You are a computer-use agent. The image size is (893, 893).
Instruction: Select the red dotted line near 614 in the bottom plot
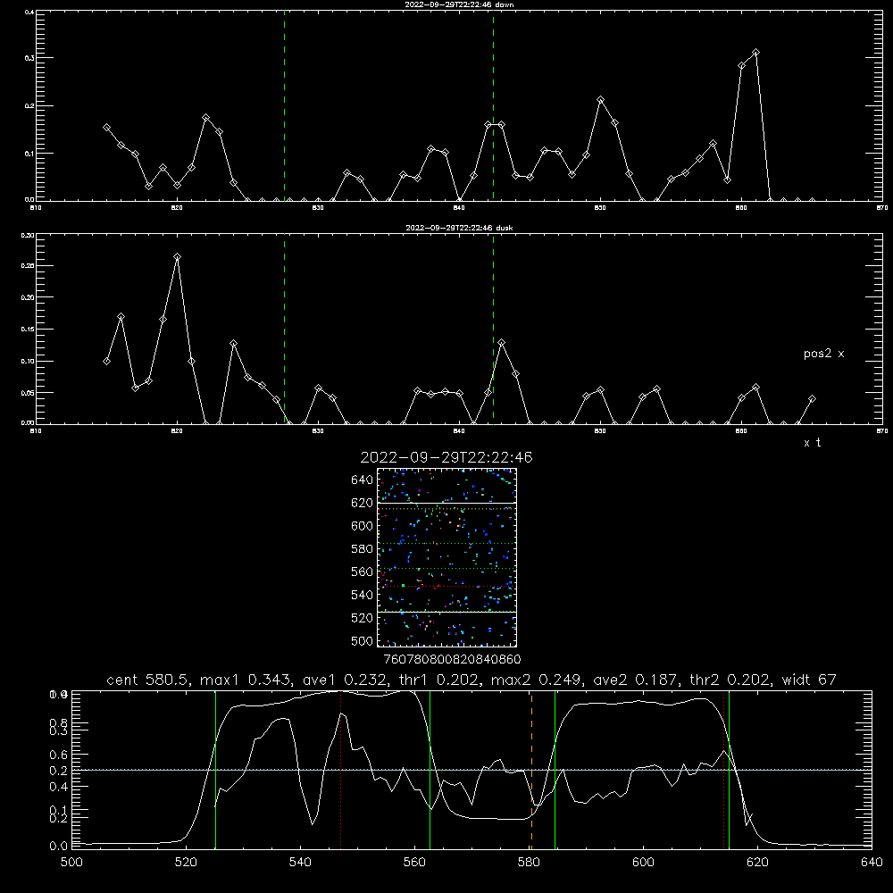point(724,770)
